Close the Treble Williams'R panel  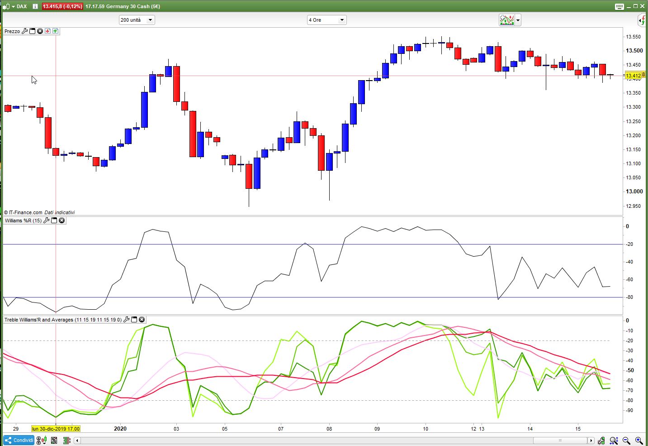142,320
